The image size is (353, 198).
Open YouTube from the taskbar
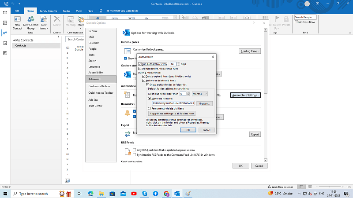(134, 194)
